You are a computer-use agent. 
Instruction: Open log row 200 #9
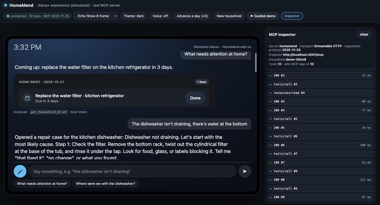pyautogui.click(x=320, y=197)
